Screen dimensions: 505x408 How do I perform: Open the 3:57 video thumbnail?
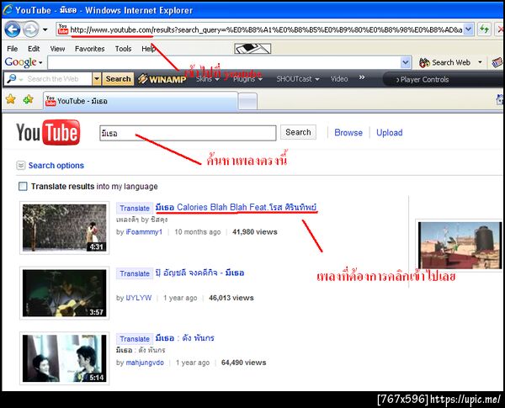point(65,293)
